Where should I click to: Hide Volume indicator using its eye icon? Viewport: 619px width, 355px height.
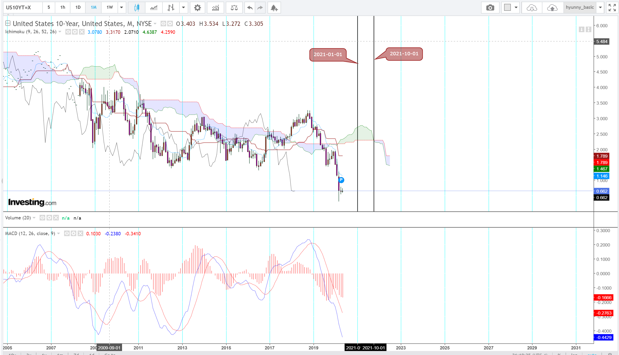point(42,218)
